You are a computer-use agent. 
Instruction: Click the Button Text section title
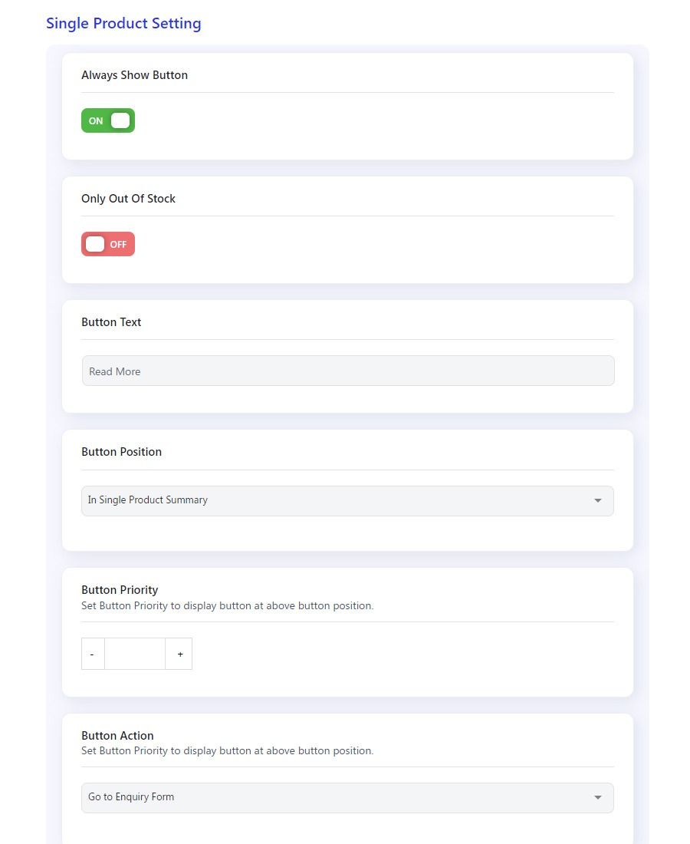pos(111,322)
